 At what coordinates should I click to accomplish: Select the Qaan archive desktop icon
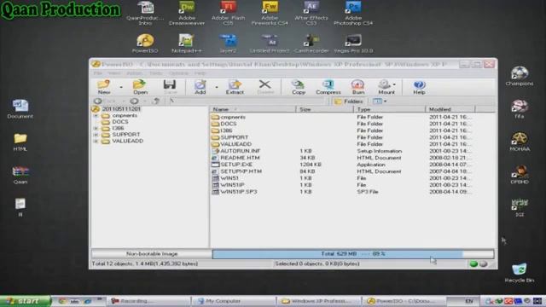click(20, 175)
